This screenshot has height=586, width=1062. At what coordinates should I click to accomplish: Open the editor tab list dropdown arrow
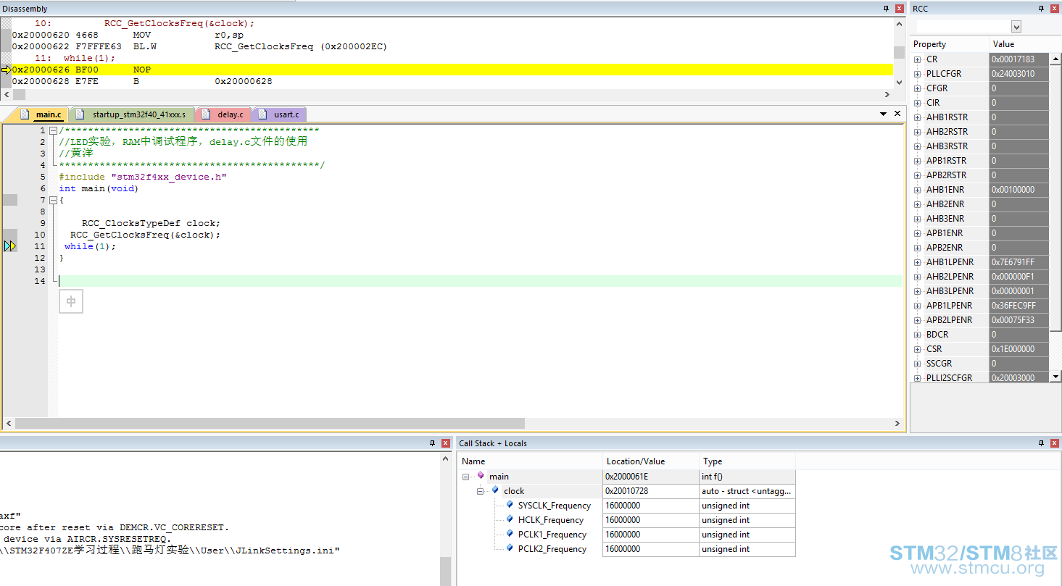point(883,114)
